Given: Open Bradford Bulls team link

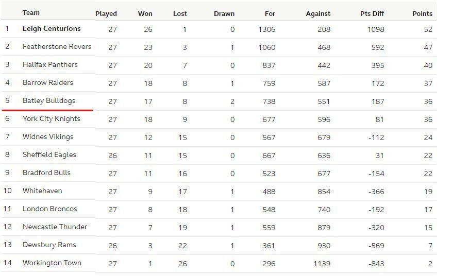Looking at the screenshot, I should click(x=46, y=173).
